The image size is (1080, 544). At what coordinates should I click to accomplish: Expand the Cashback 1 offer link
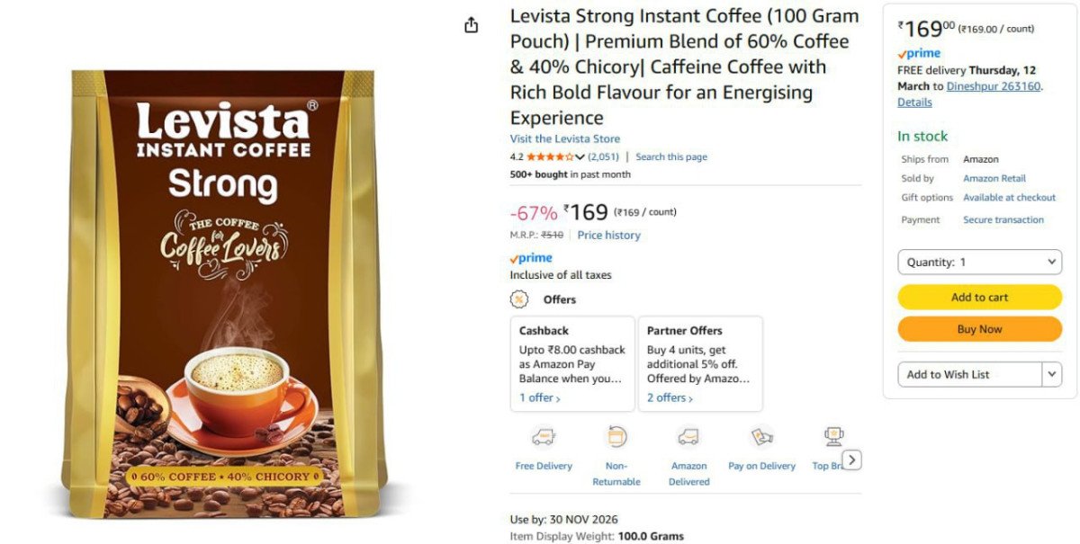point(539,397)
